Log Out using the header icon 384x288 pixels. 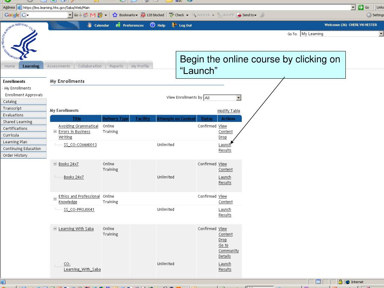pyautogui.click(x=174, y=25)
